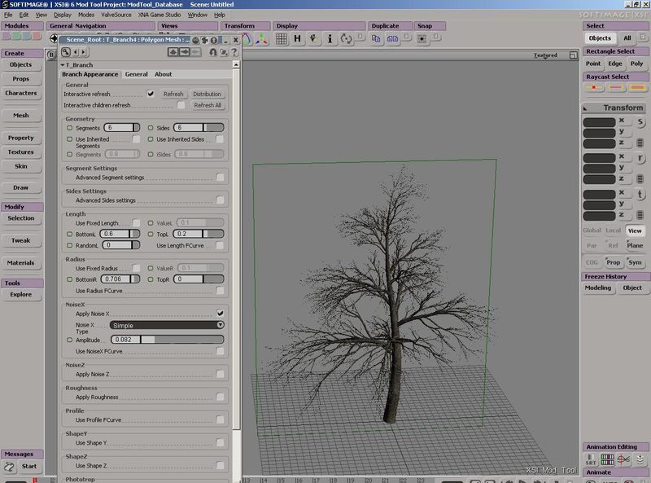Screen dimensions: 651x483
Task: Disable the Apply Noise X checkbox
Action: tap(220, 312)
